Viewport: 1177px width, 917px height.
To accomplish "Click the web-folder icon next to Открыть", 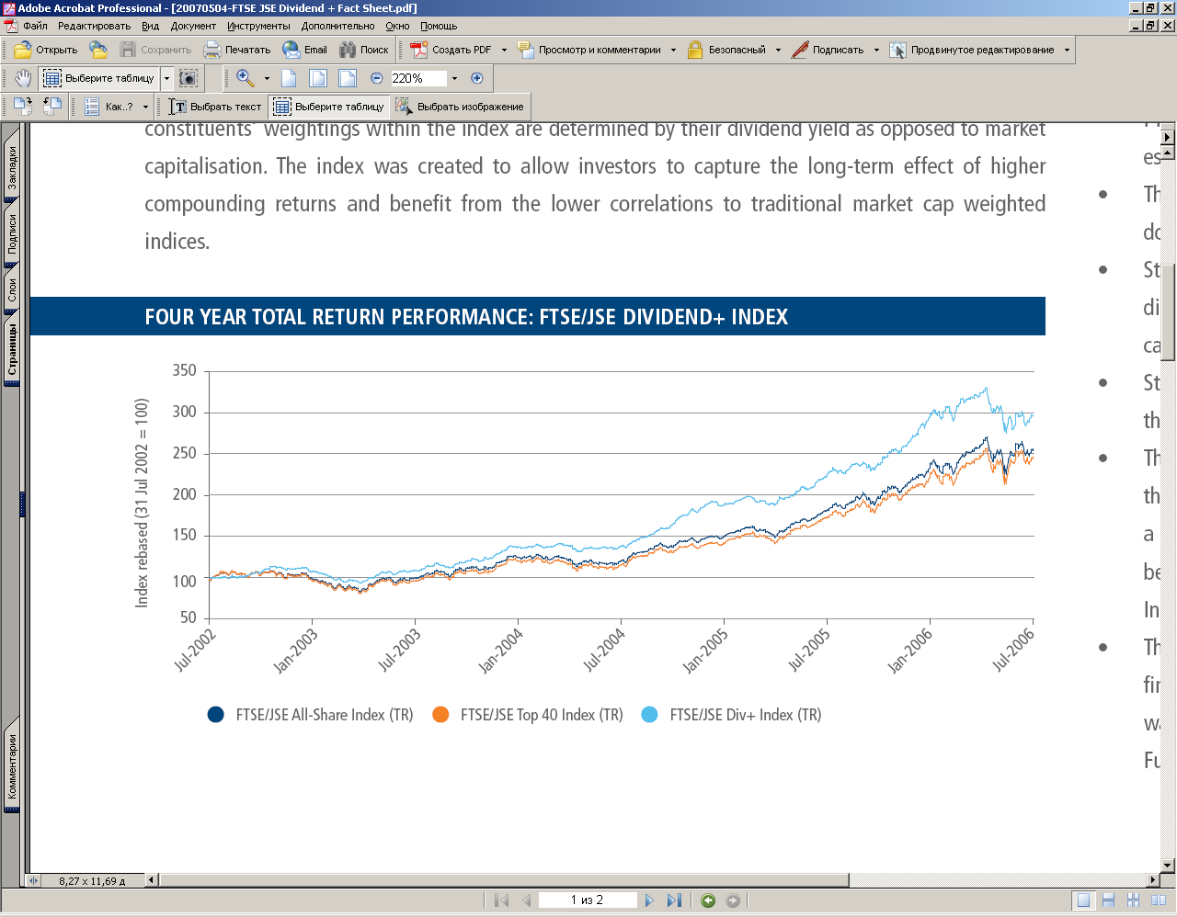I will (x=98, y=50).
